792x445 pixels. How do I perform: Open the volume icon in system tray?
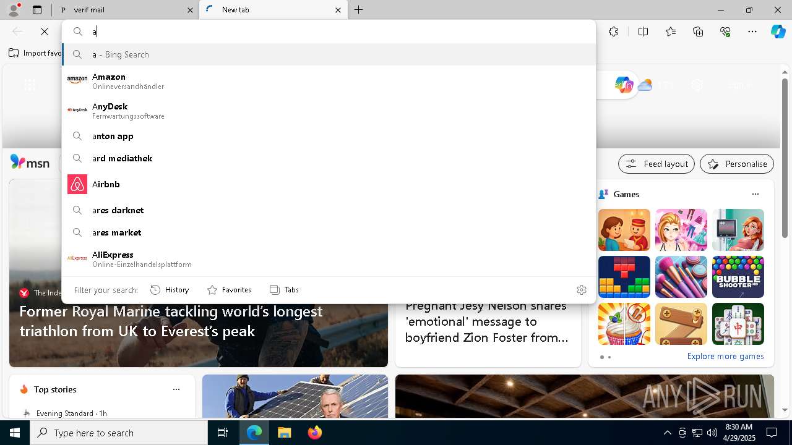coord(712,433)
